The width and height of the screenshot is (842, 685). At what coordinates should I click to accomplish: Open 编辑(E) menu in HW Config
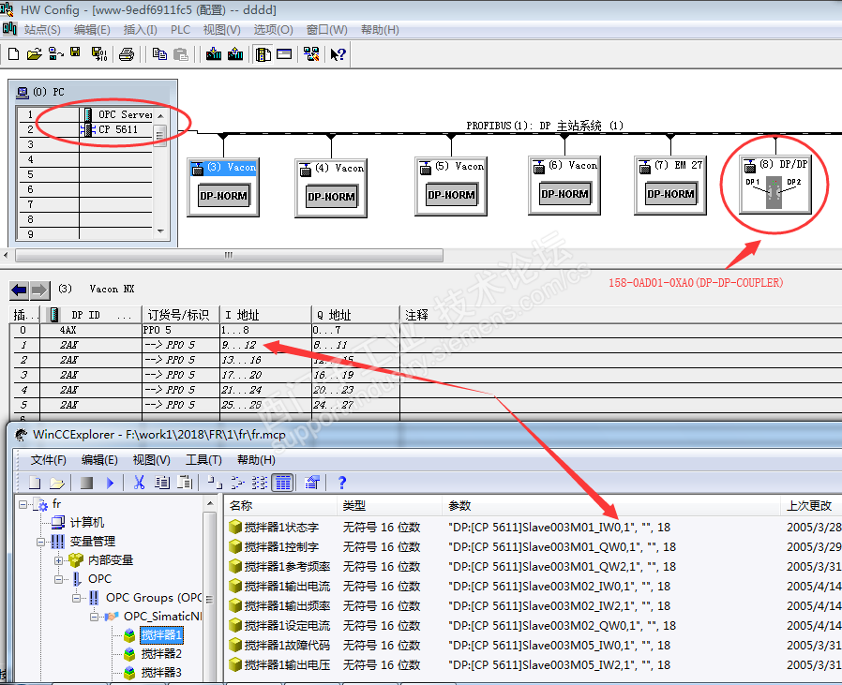(x=92, y=30)
